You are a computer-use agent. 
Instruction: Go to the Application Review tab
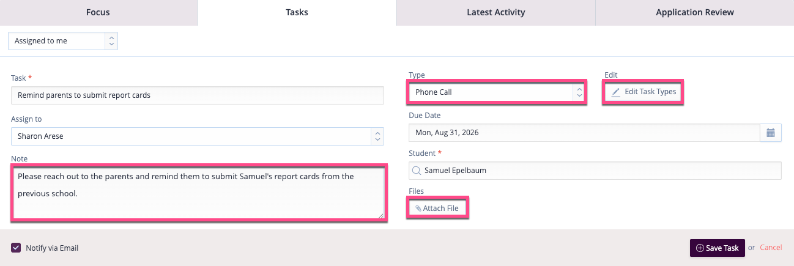tap(695, 12)
